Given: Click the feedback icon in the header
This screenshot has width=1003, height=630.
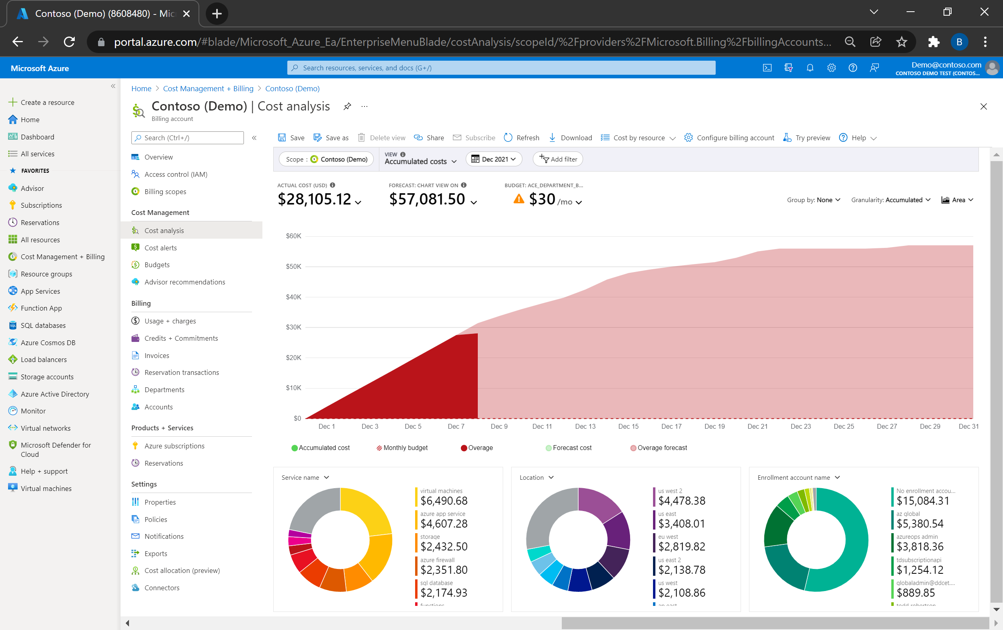Looking at the screenshot, I should click(874, 68).
